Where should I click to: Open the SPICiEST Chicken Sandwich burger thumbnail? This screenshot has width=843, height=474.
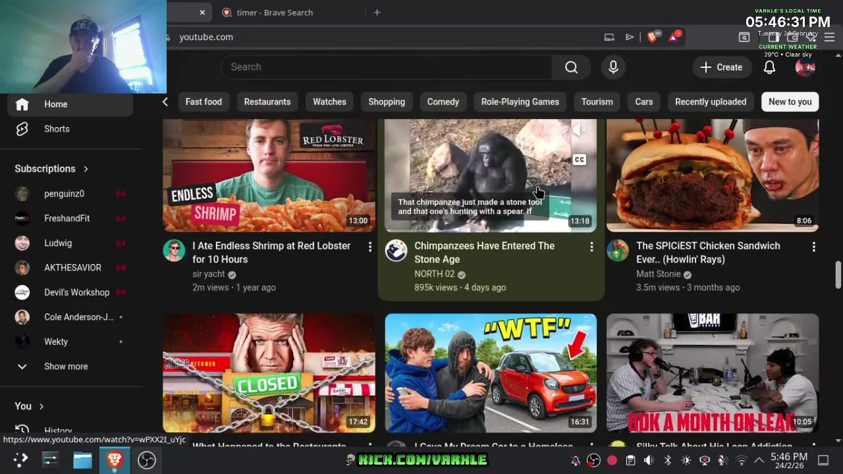coord(713,175)
